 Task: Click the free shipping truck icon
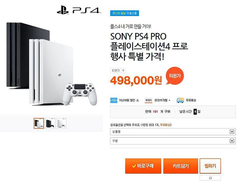(x=180, y=100)
